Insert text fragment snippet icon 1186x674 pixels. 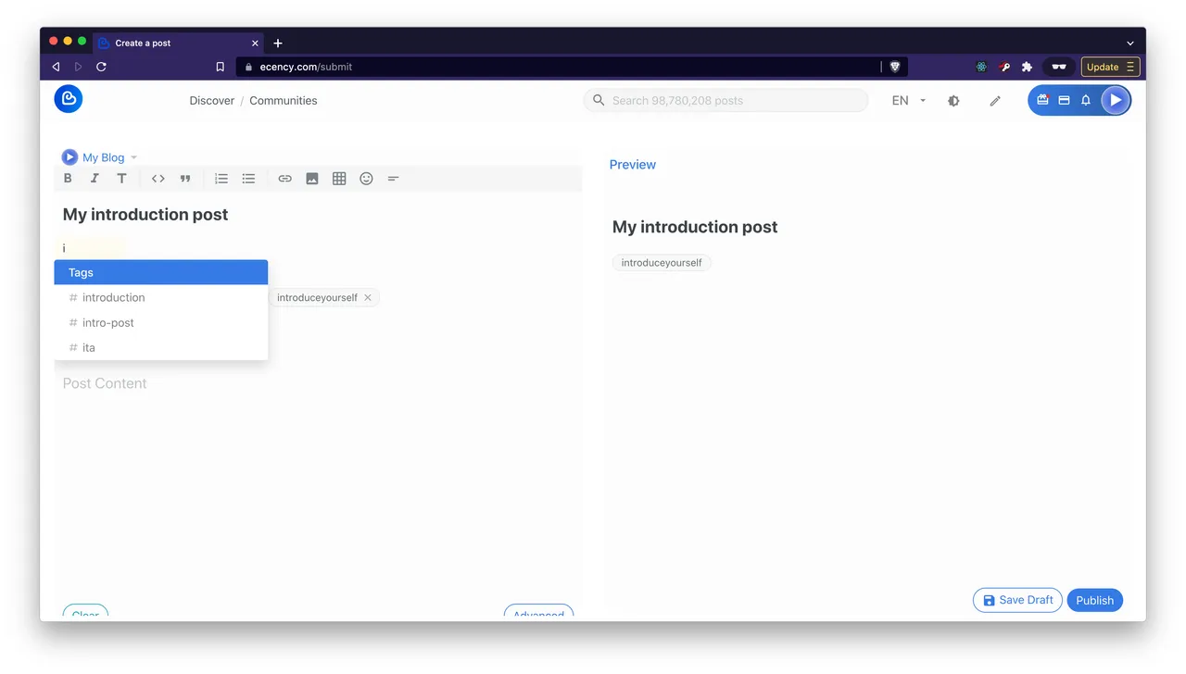[393, 179]
